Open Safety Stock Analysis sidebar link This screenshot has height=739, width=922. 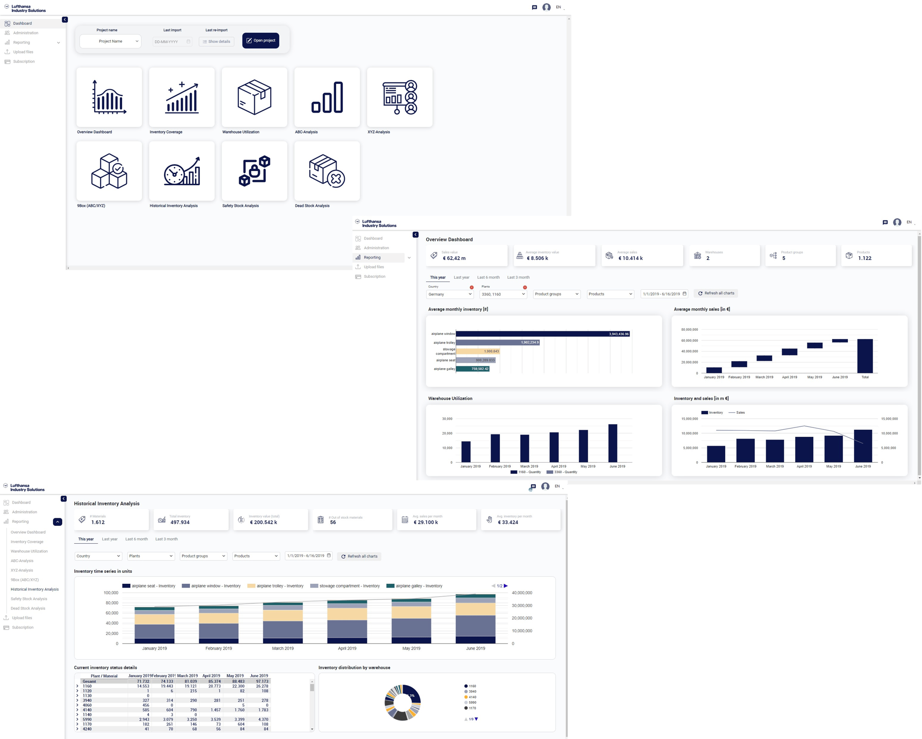(29, 599)
